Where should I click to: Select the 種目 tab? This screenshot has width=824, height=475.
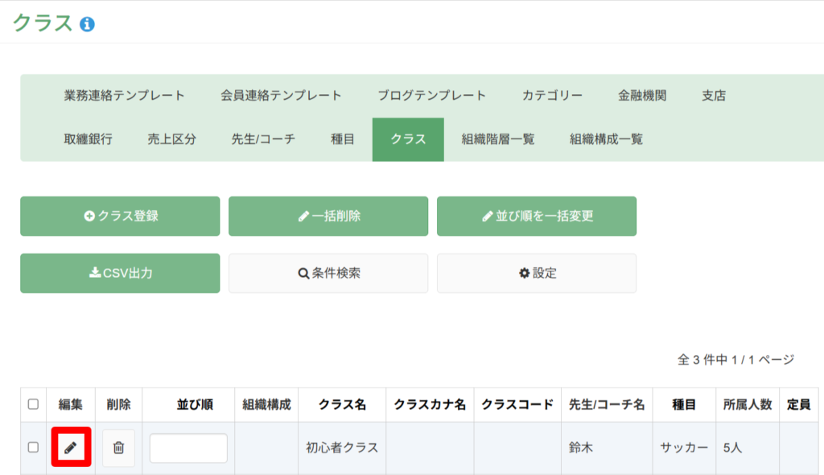click(343, 139)
